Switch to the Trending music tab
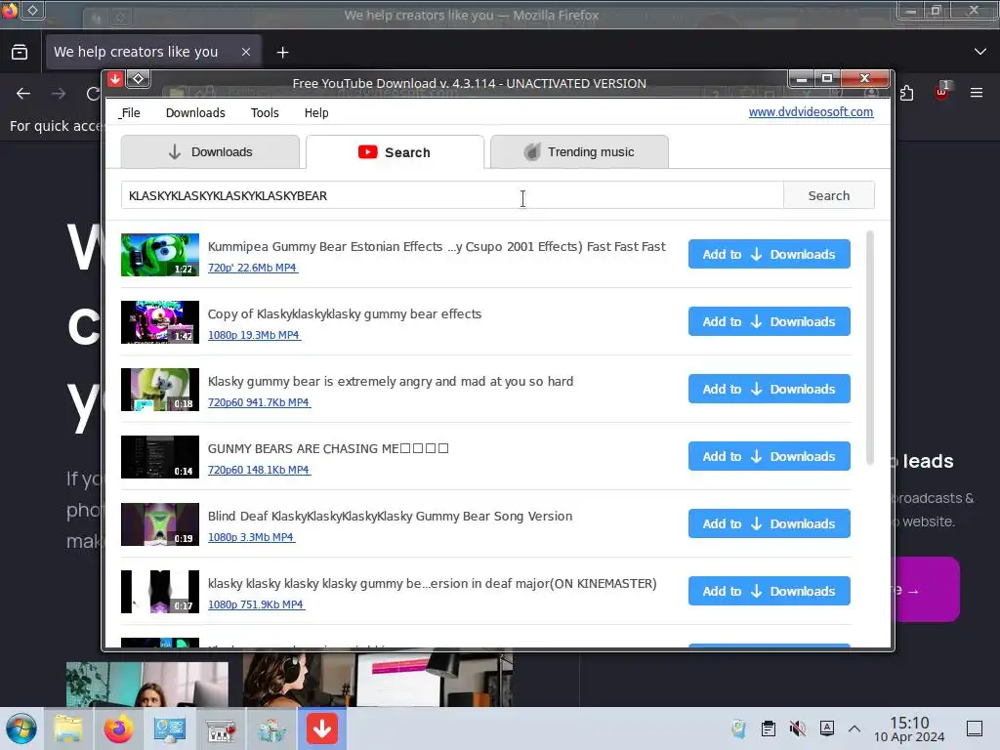Image resolution: width=1000 pixels, height=750 pixels. coord(579,151)
